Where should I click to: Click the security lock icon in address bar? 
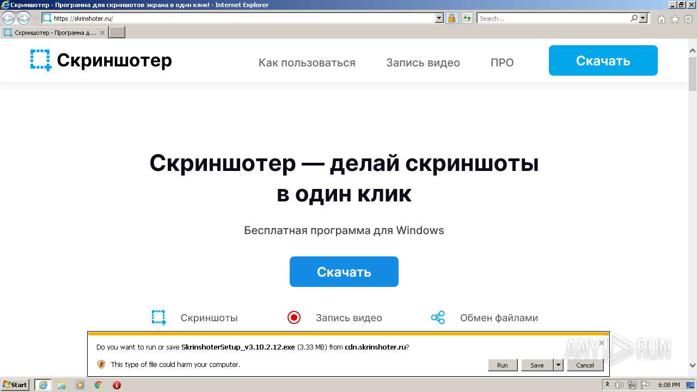point(451,18)
